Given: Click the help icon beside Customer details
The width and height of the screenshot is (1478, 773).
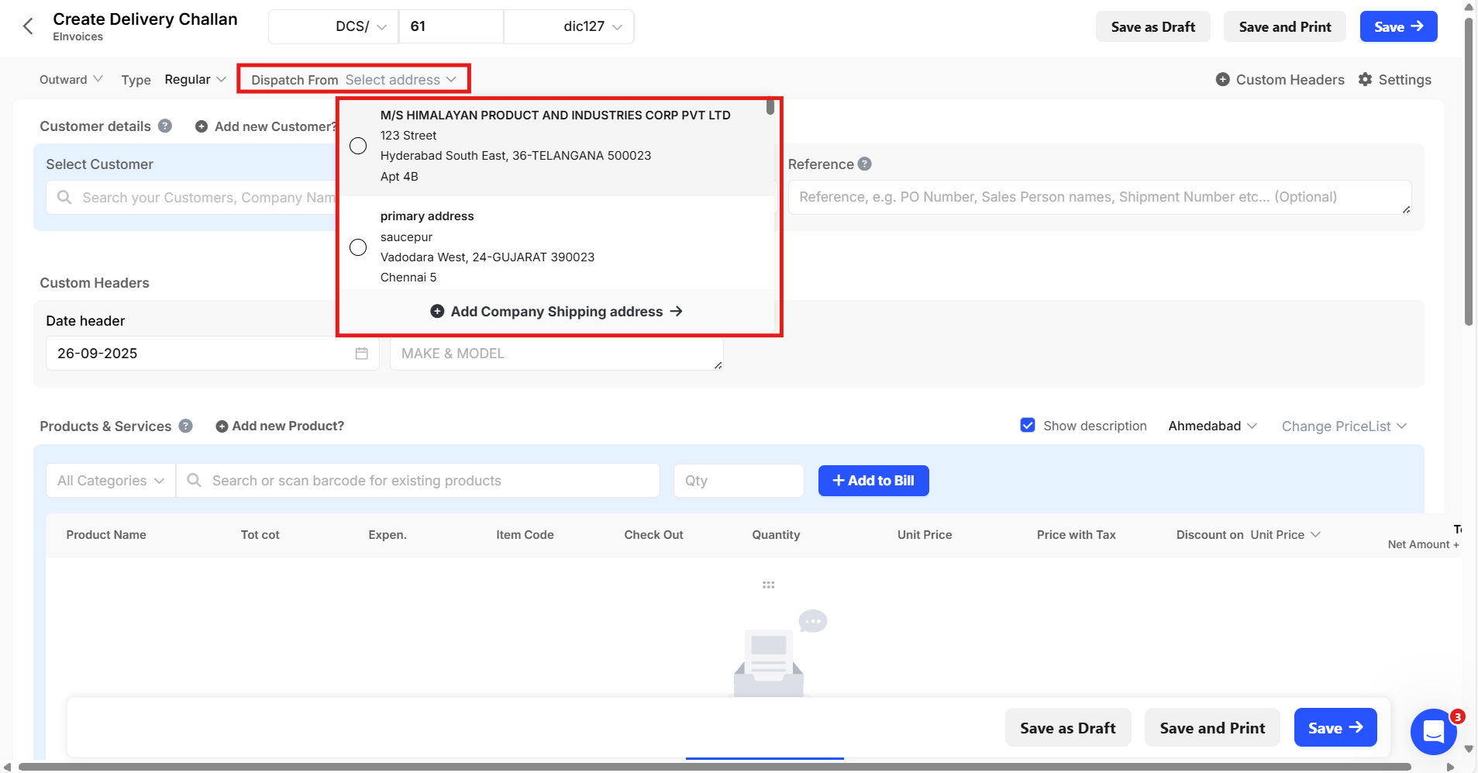Looking at the screenshot, I should 165,126.
